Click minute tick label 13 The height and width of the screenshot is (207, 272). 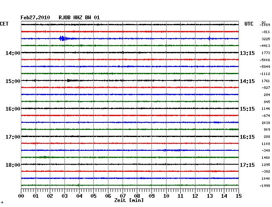(x=210, y=196)
